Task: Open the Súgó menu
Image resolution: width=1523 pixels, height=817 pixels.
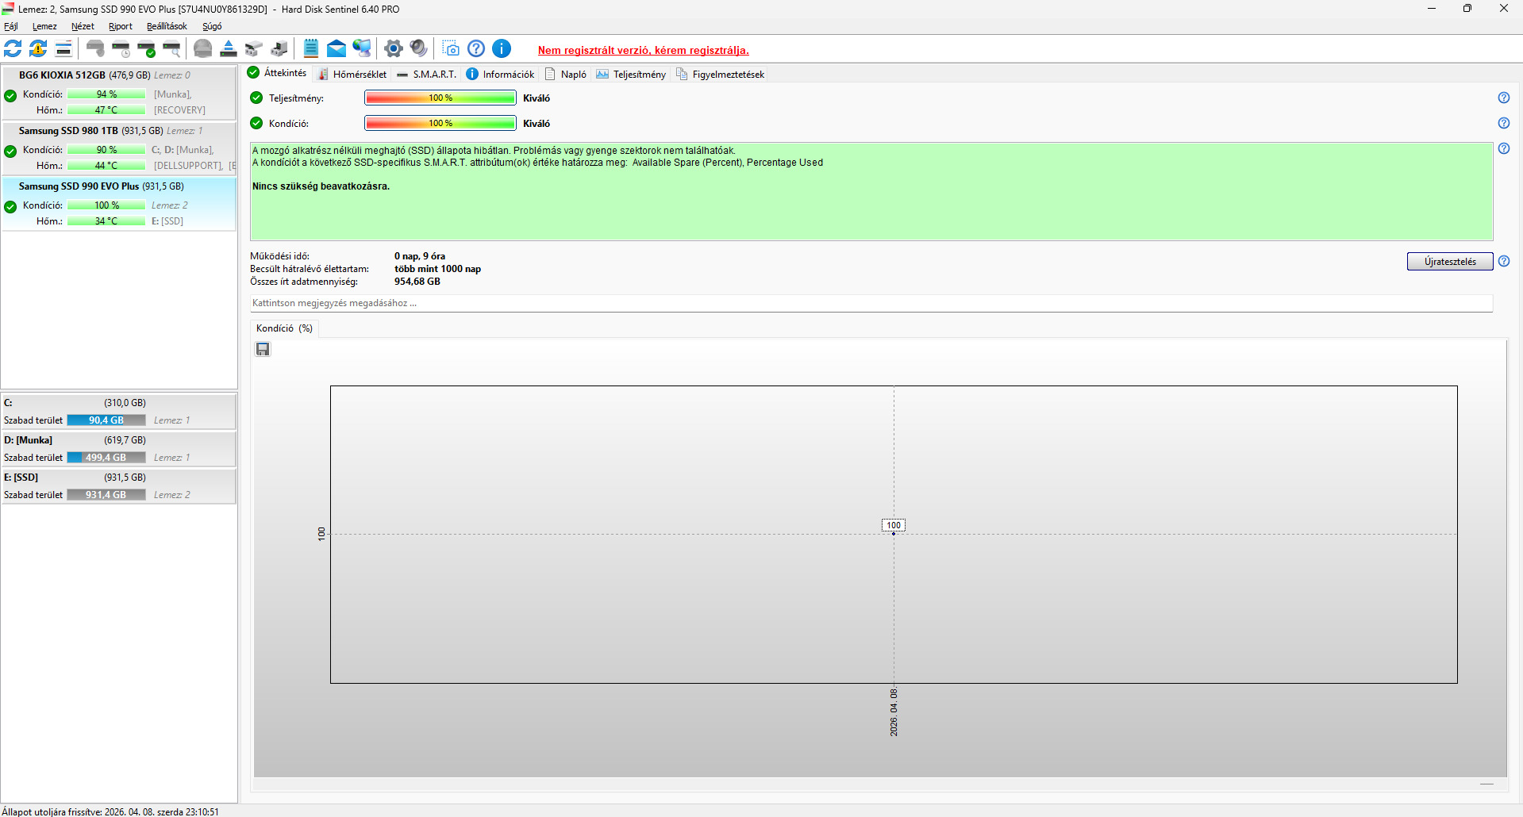Action: point(212,26)
